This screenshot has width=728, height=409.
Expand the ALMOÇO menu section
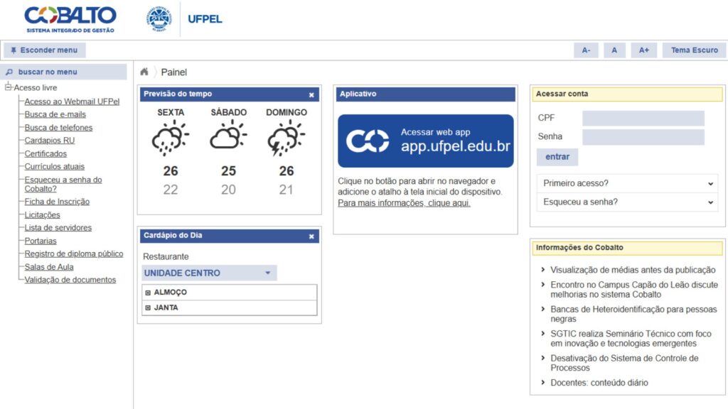click(x=147, y=292)
